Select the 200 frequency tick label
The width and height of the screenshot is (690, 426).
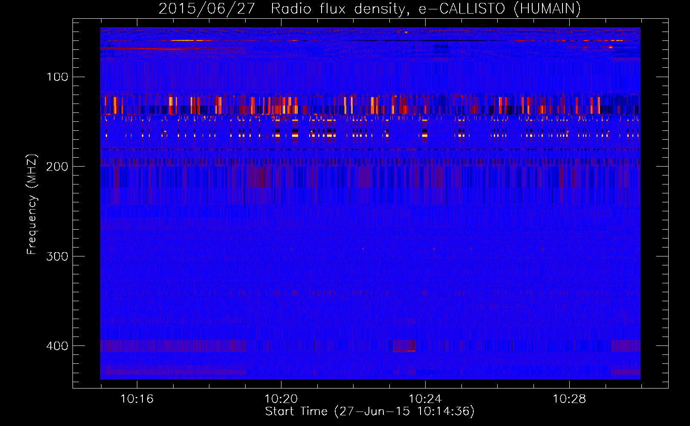click(x=58, y=167)
